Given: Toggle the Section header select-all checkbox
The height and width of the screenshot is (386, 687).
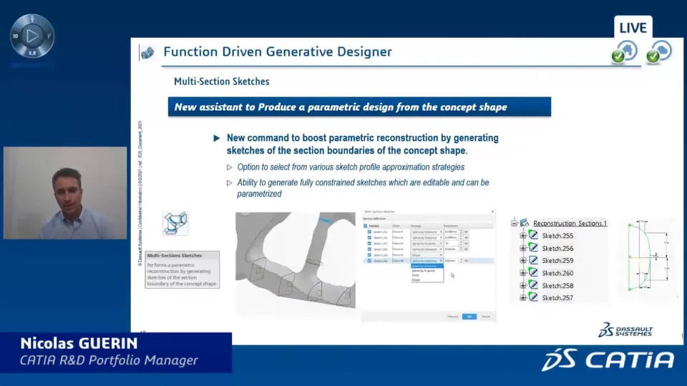Looking at the screenshot, I should coord(365,226).
